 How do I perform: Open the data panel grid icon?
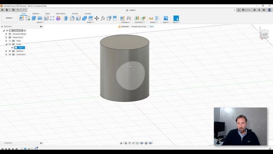2,10
